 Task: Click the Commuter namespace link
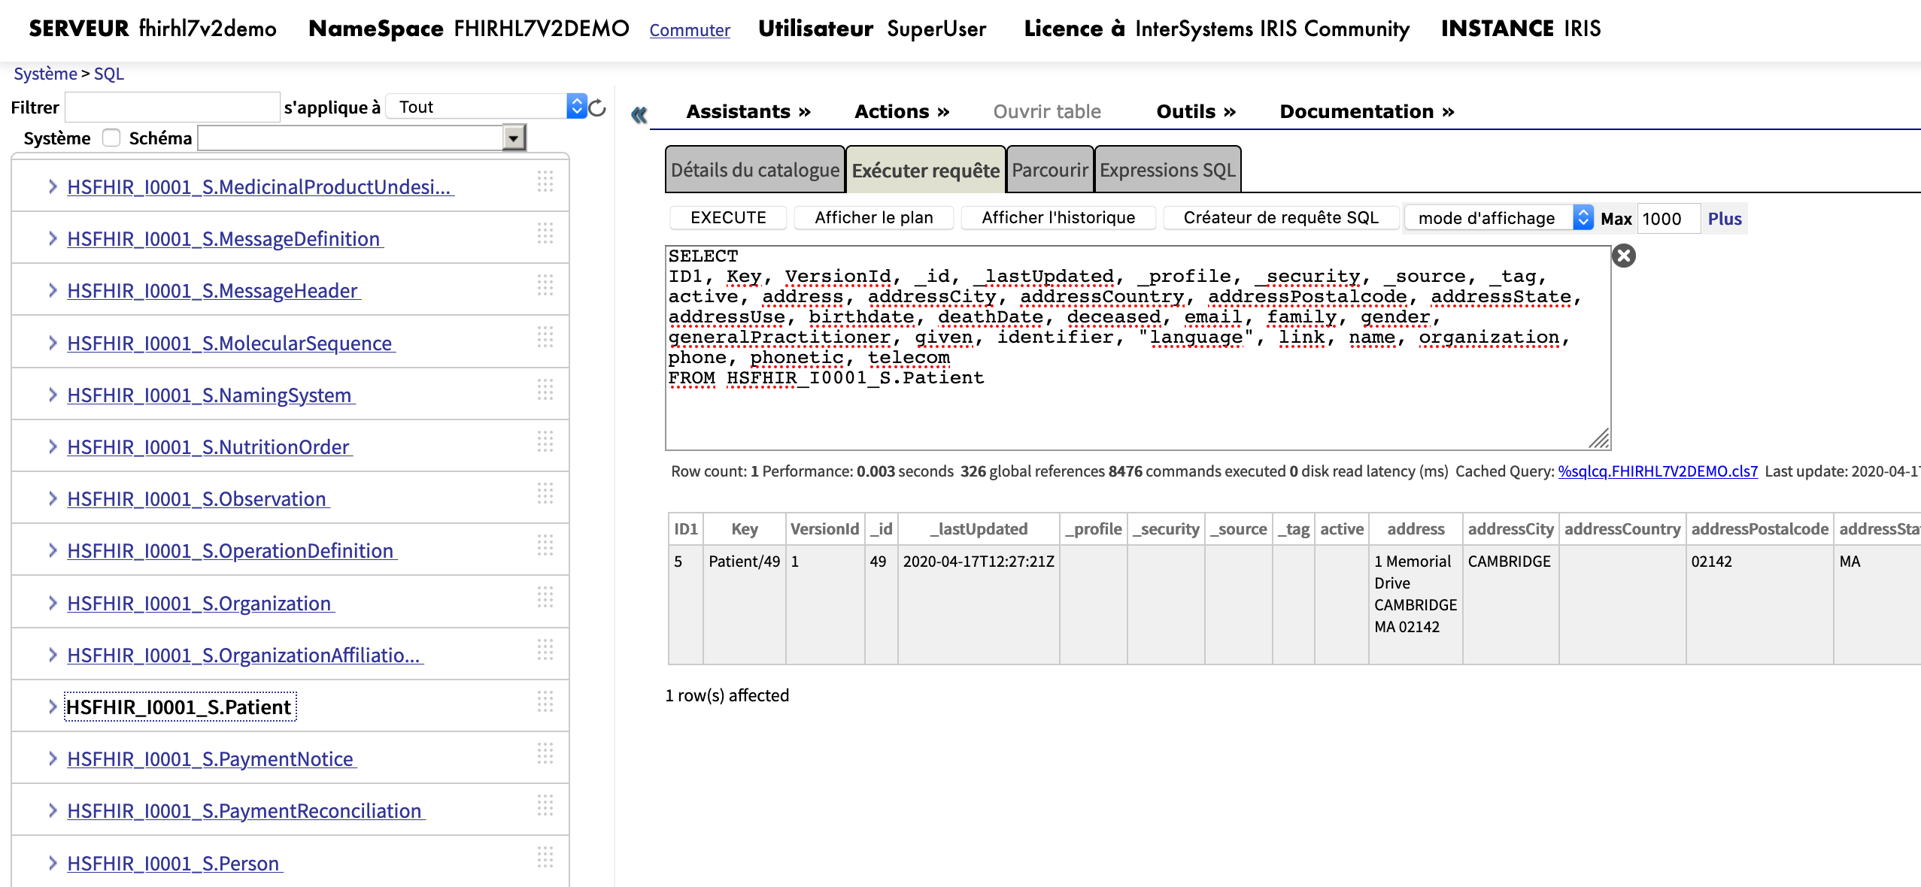click(x=689, y=30)
